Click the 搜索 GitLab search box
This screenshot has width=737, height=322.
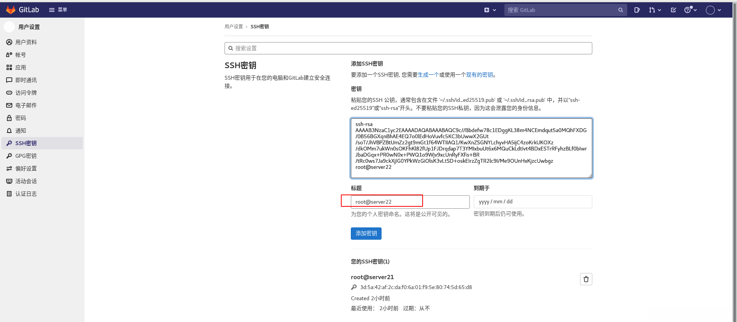[565, 10]
